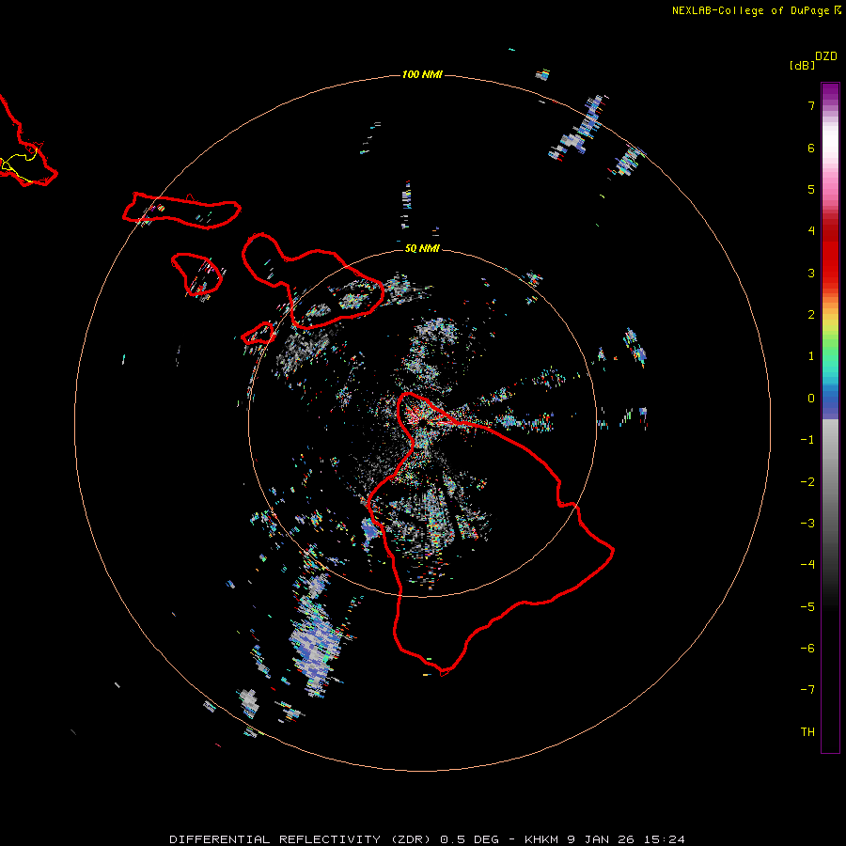Click the radar site center on the Big Island

point(422,422)
